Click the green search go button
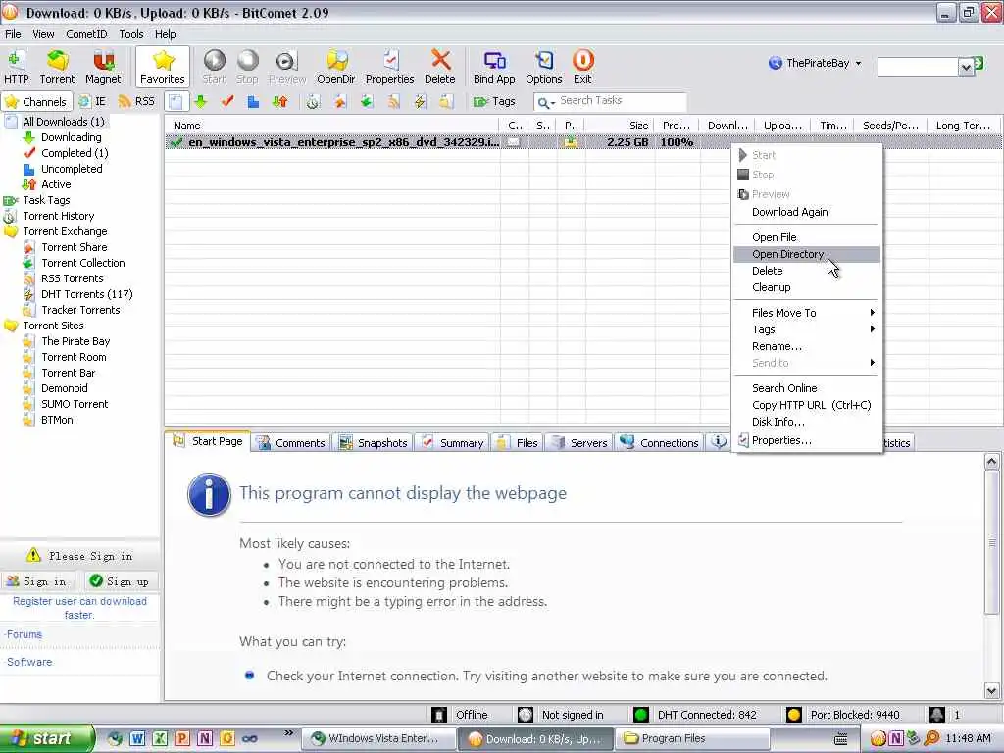1004x753 pixels. point(979,63)
